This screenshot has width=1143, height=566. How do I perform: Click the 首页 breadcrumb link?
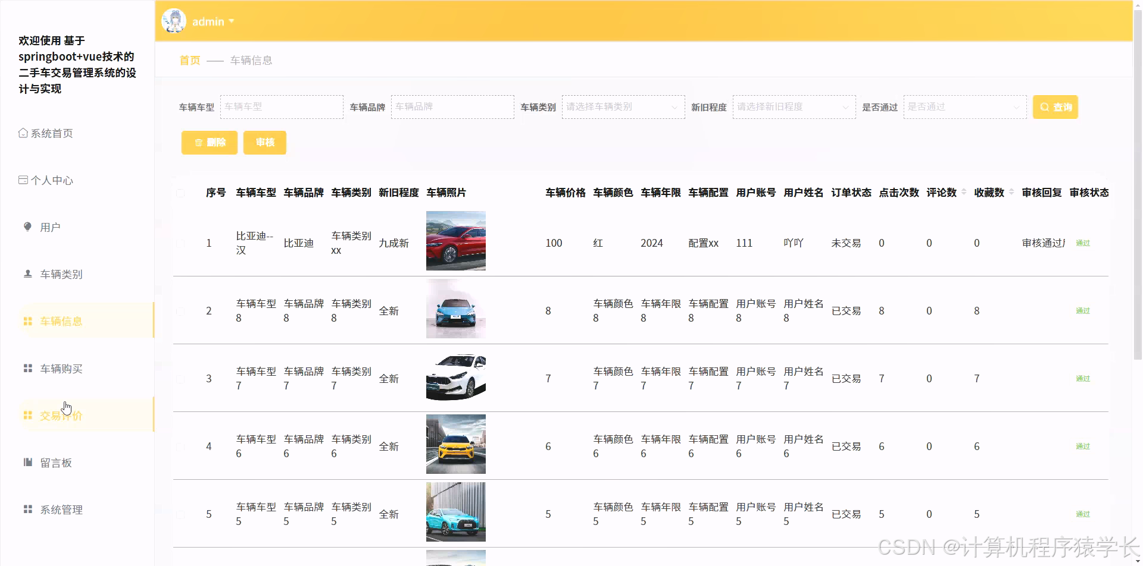[190, 60]
